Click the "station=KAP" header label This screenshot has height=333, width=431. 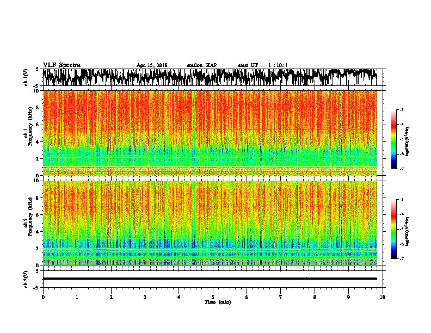[x=202, y=65]
